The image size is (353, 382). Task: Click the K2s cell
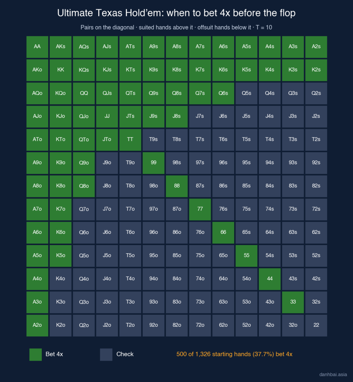coord(316,70)
